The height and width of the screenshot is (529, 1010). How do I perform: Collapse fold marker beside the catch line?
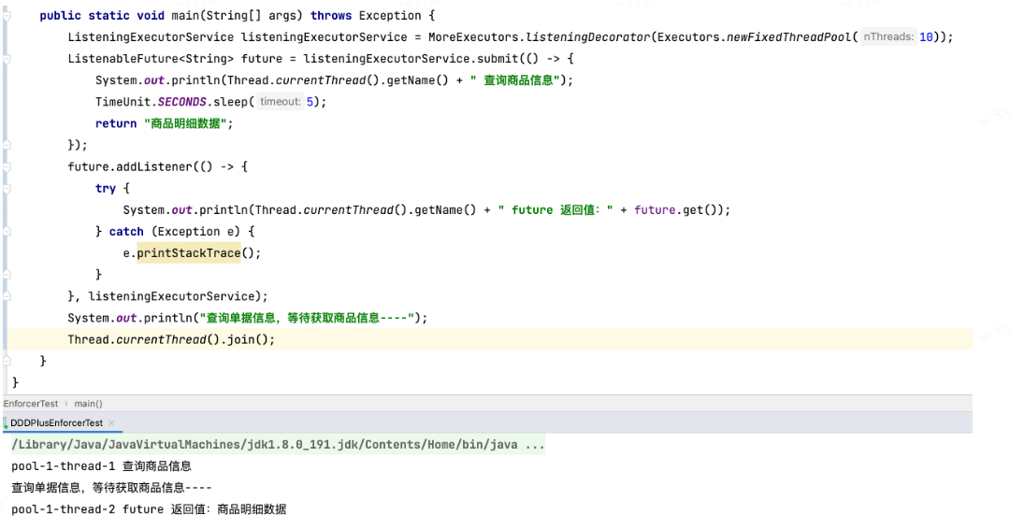(7, 232)
